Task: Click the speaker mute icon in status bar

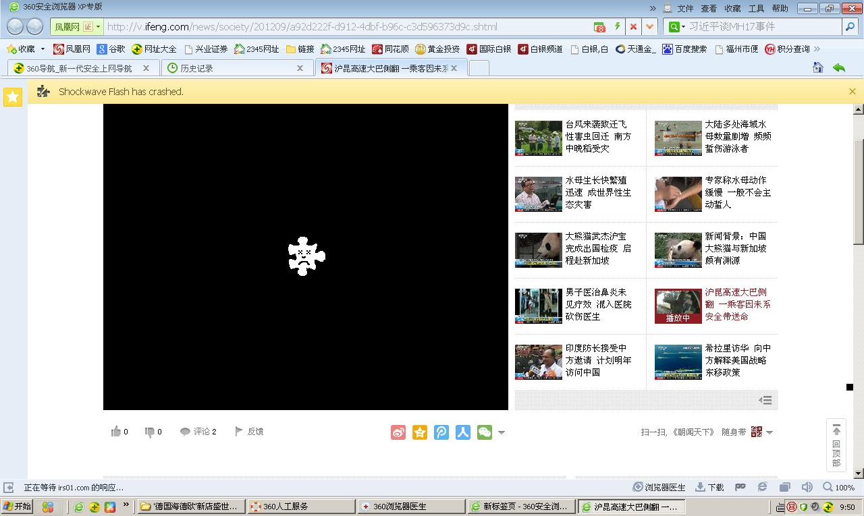Action: tap(807, 487)
